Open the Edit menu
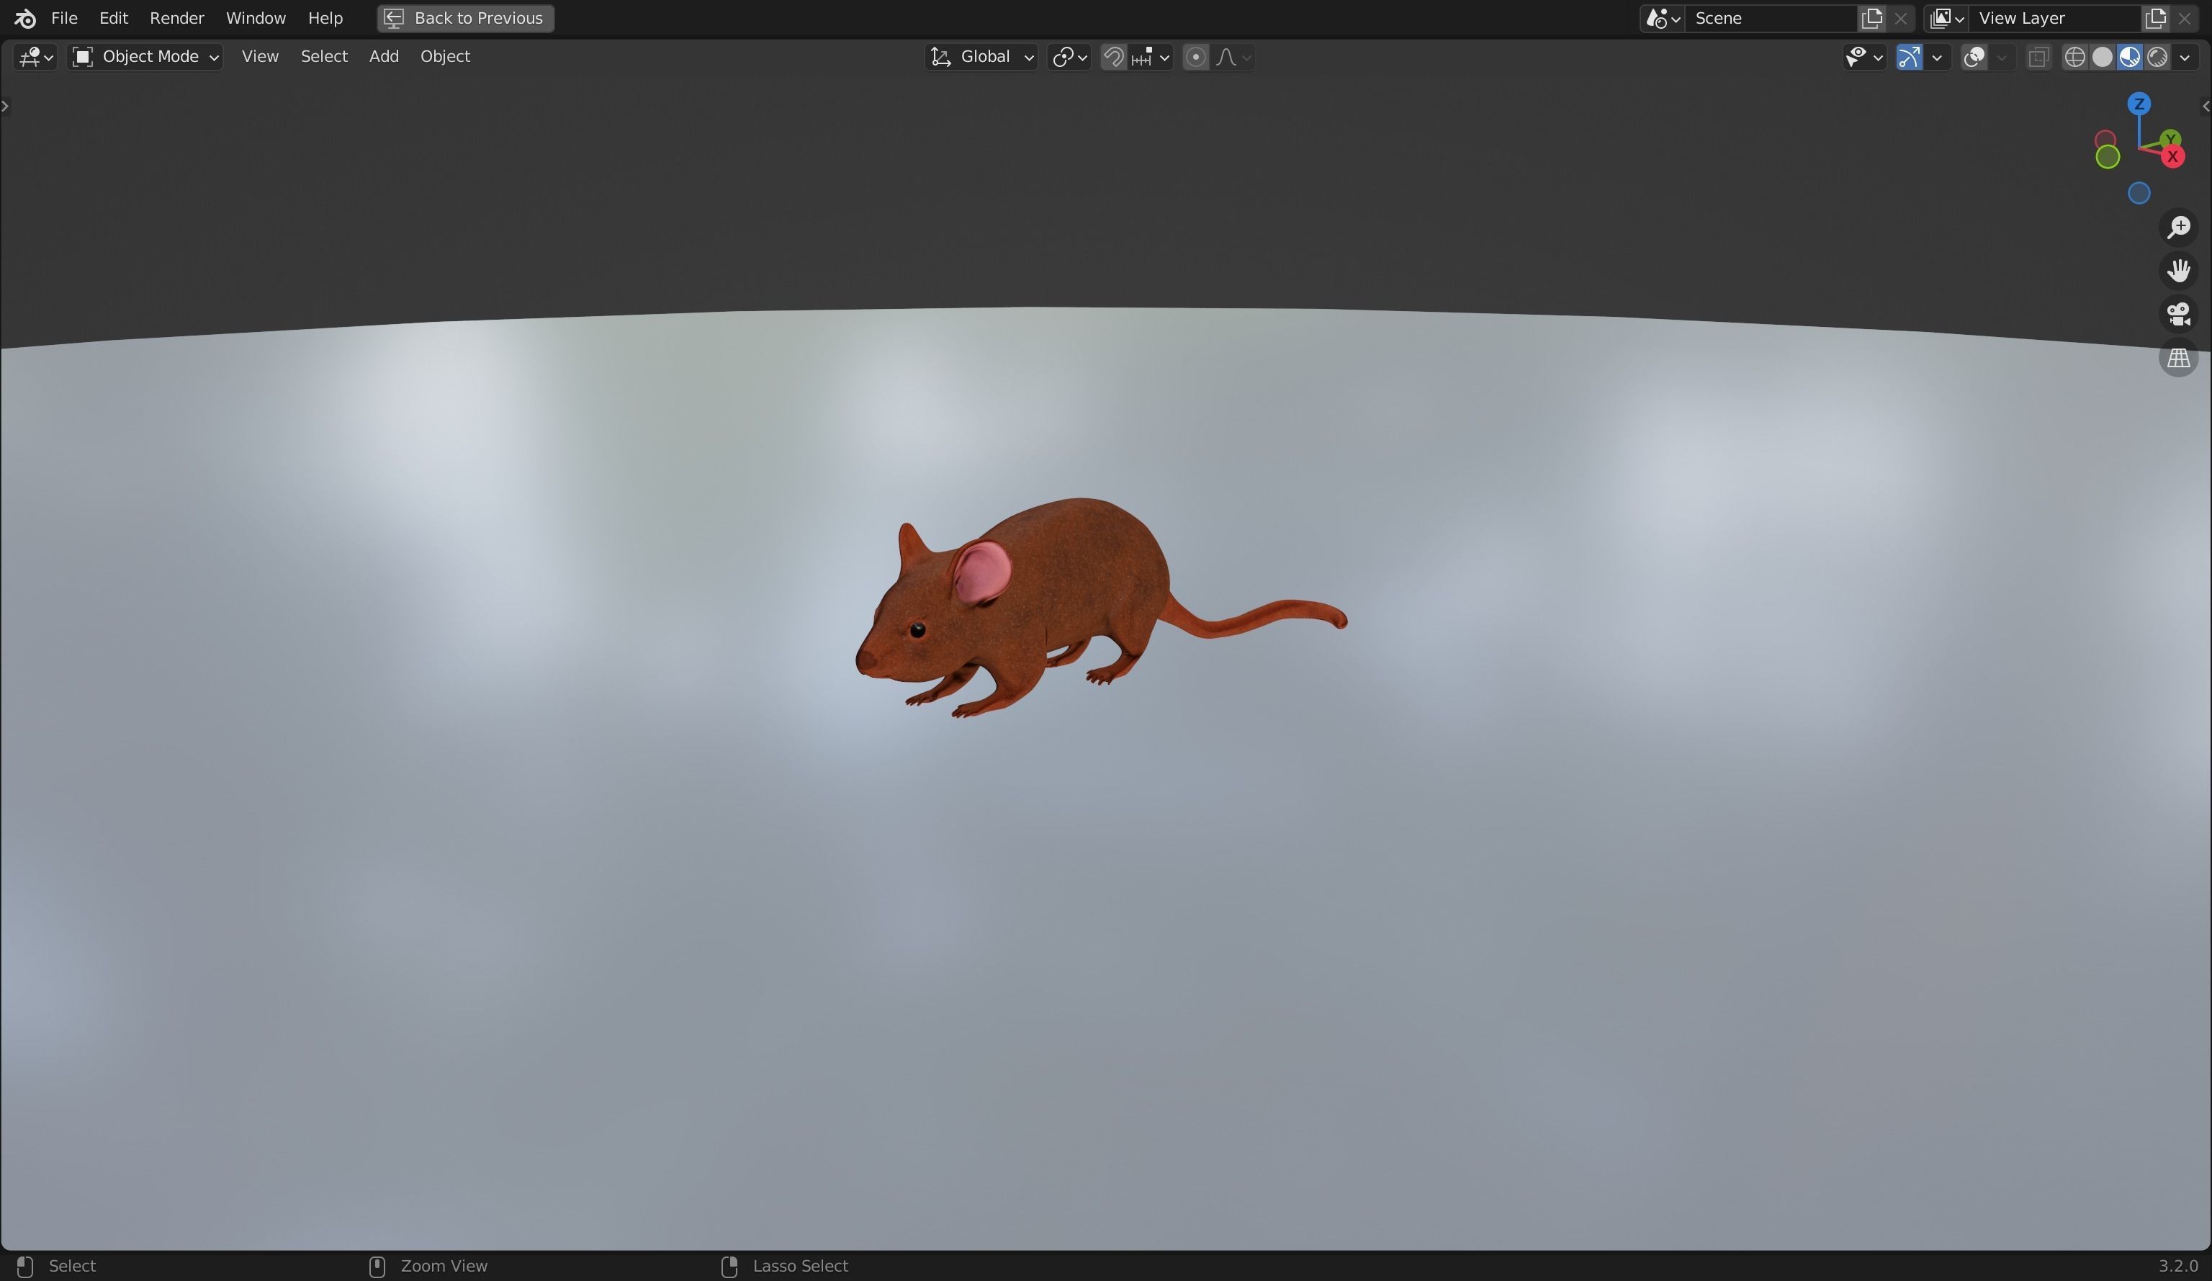The height and width of the screenshot is (1281, 2212). click(x=113, y=19)
